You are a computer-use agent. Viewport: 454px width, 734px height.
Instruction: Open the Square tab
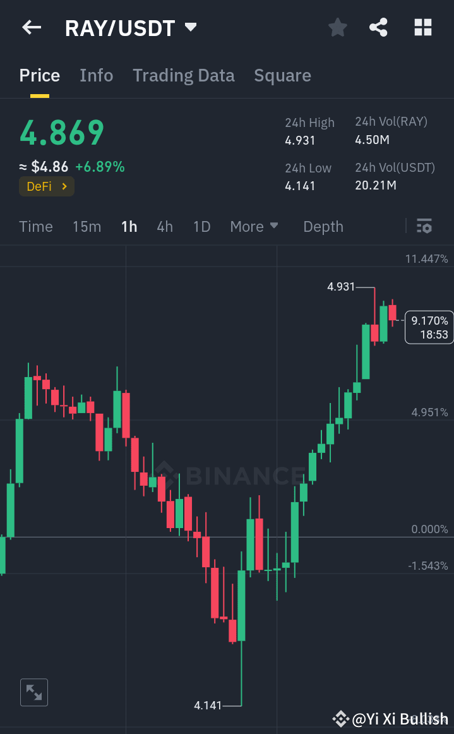point(282,75)
